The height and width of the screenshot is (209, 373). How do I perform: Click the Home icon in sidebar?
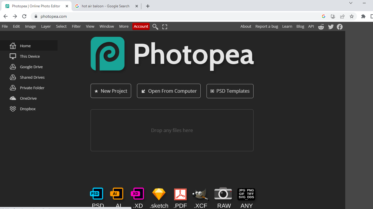[x=13, y=46]
